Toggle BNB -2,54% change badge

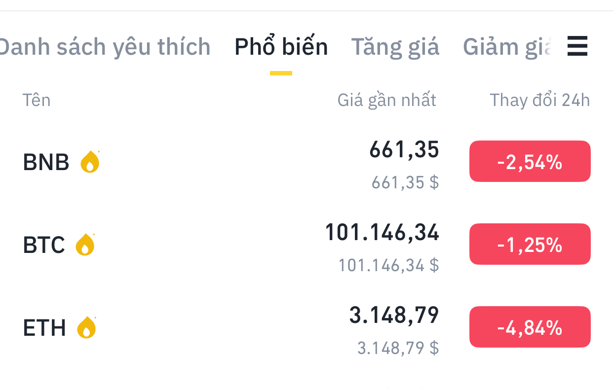pyautogui.click(x=530, y=162)
